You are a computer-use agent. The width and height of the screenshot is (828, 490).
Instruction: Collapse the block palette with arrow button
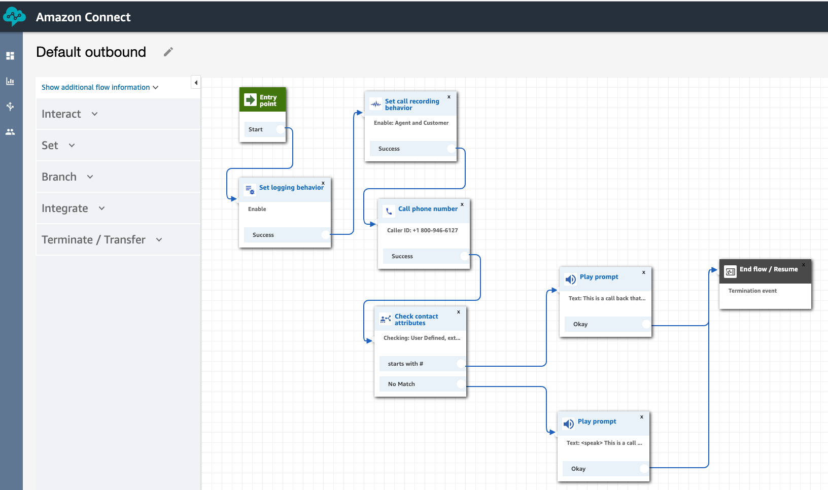tap(196, 82)
